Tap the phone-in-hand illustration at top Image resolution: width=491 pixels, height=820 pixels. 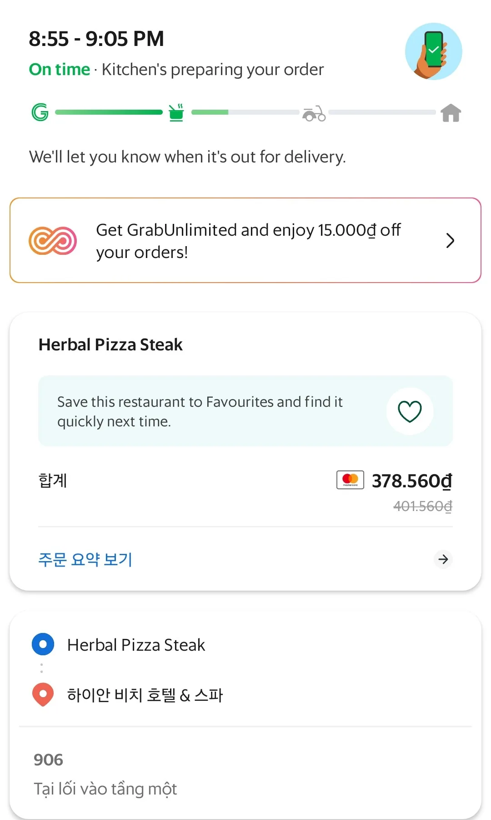(x=434, y=51)
